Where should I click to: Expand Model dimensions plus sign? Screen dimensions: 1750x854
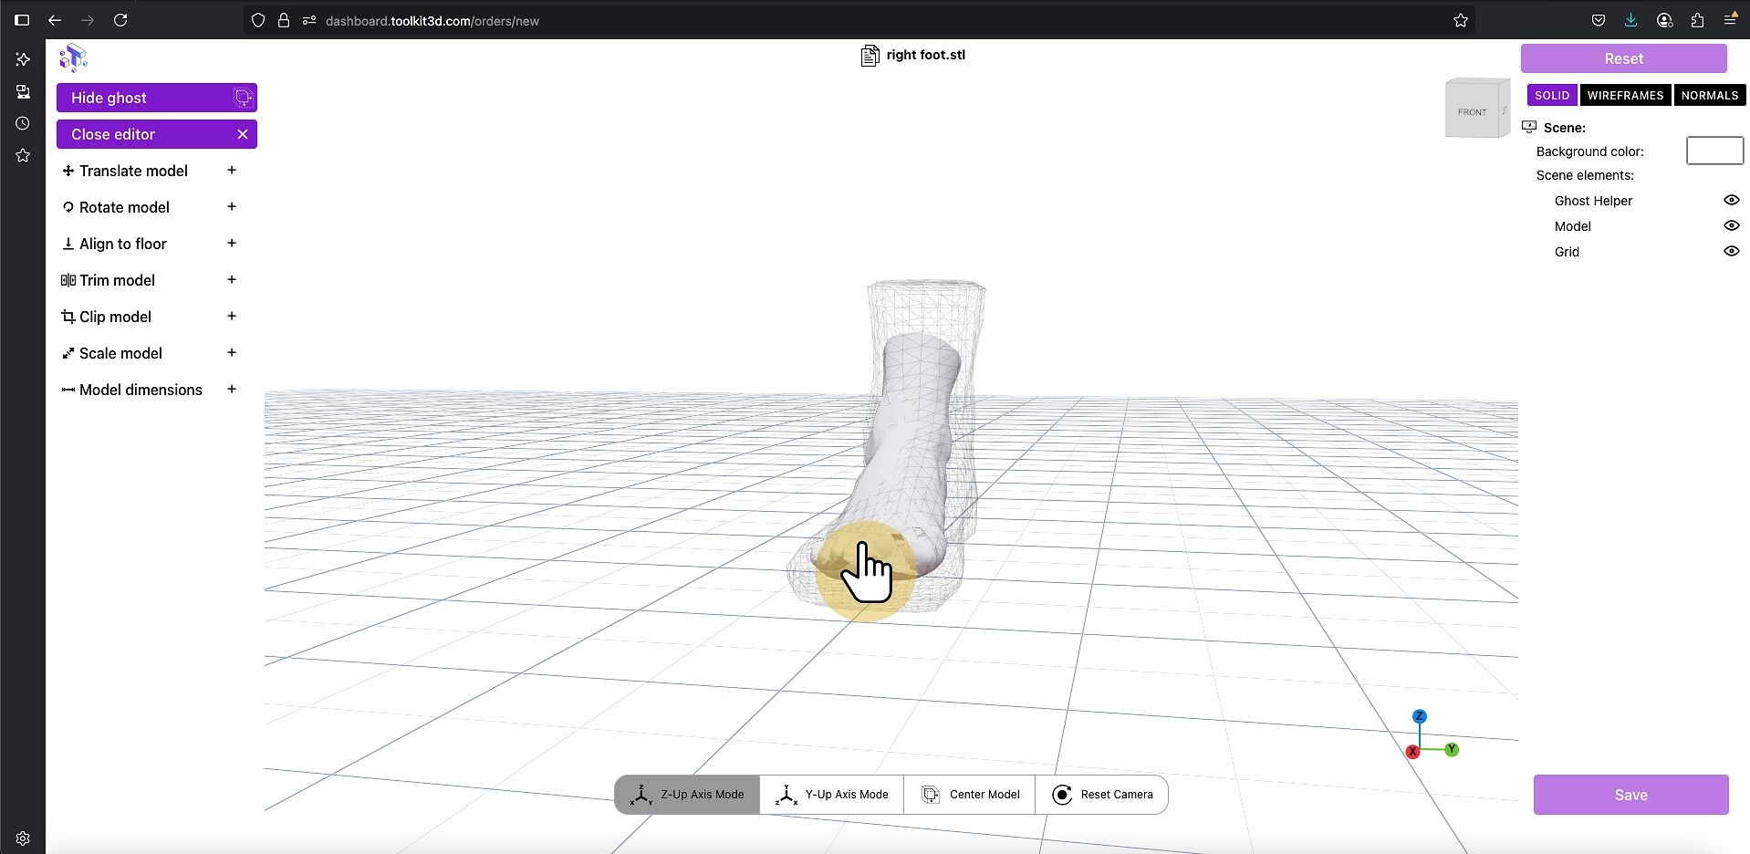tap(232, 389)
